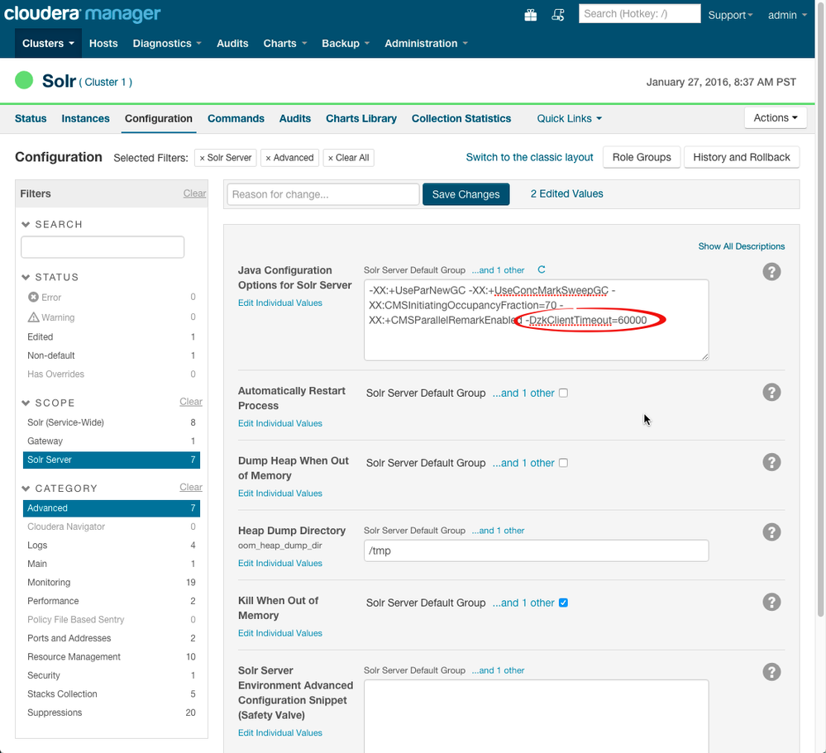Click Clear link in Filters header
826x753 pixels.
pos(194,193)
